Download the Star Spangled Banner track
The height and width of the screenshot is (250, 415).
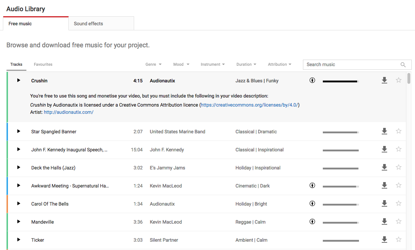(x=384, y=131)
